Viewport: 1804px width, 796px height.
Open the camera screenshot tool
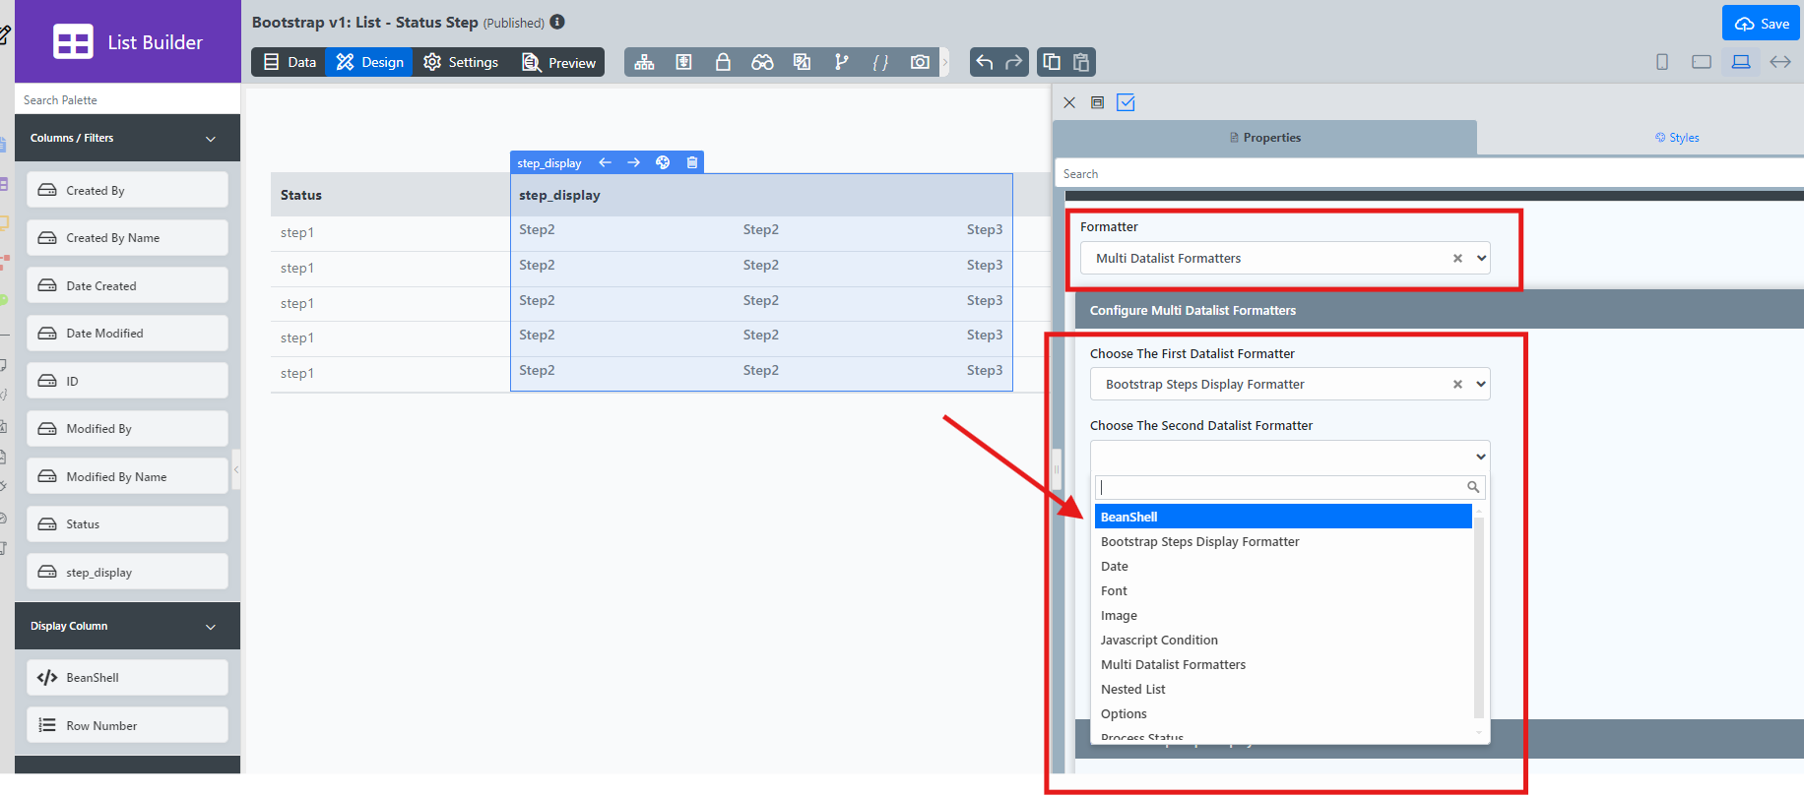[920, 62]
